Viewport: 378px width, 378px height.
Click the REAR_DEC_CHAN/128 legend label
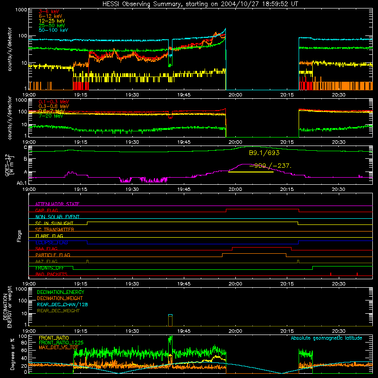coord(62,304)
